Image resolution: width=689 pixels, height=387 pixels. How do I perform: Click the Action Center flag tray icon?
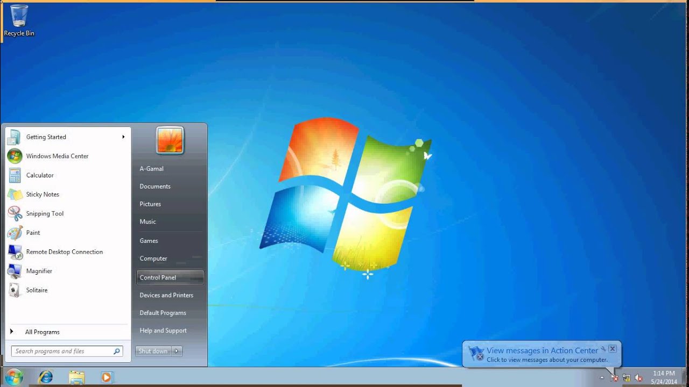tap(614, 377)
